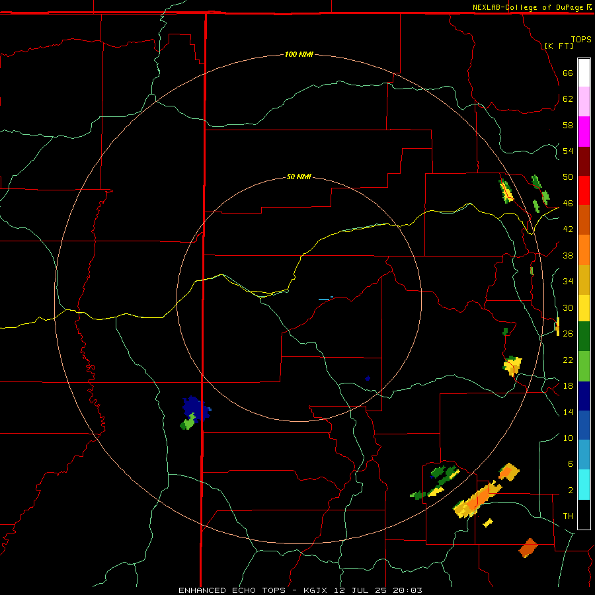Click the "6" legend value

570,464
